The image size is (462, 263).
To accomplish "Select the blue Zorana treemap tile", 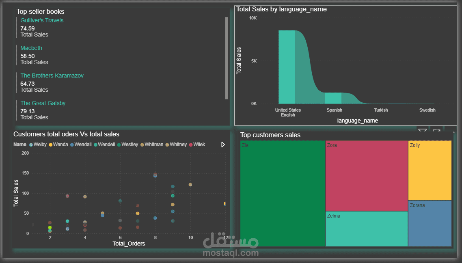I will tap(430, 223).
